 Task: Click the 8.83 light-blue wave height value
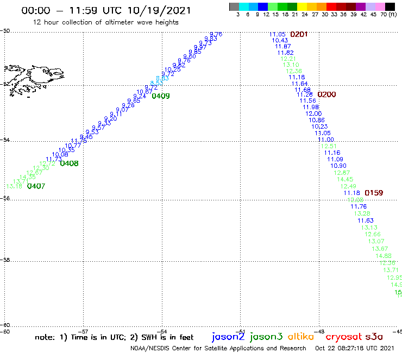[162, 78]
